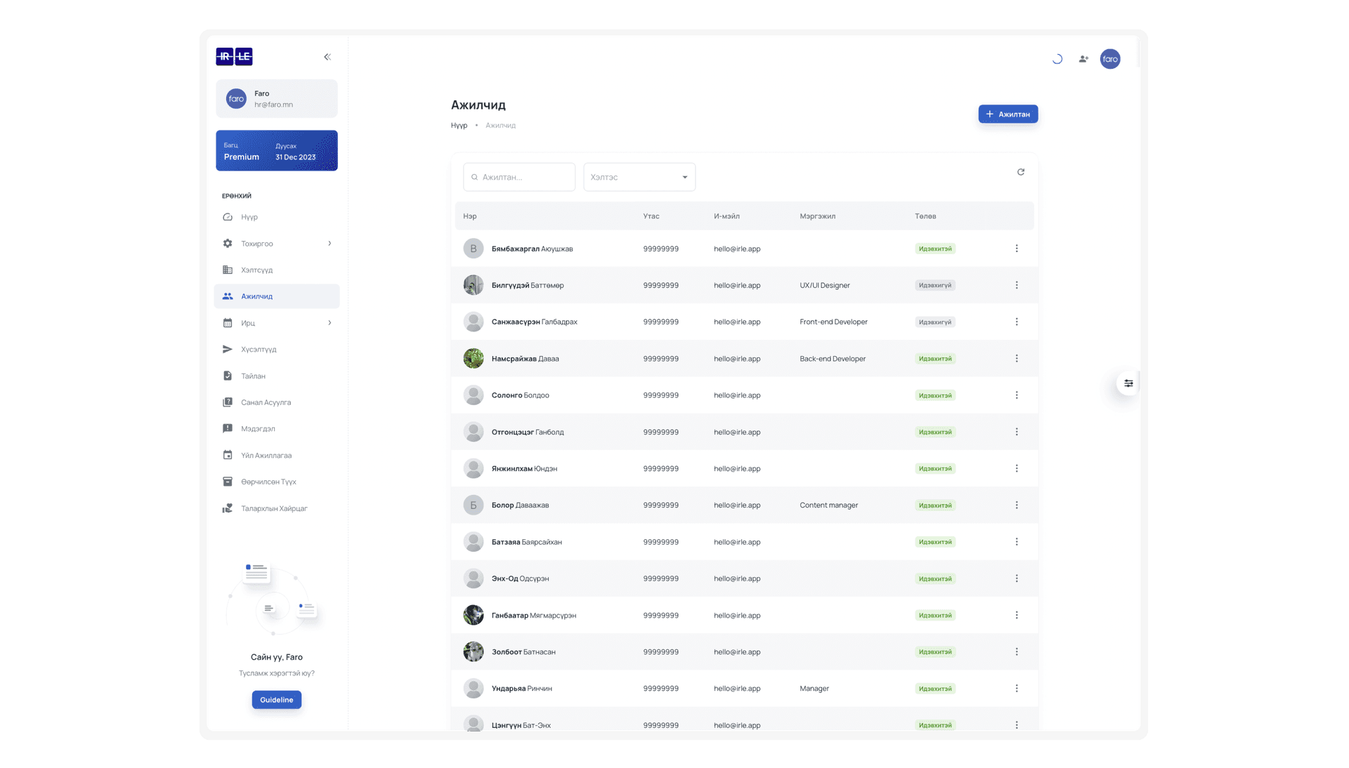The width and height of the screenshot is (1349, 768).
Task: Open the Тайлан reports icon
Action: coord(228,376)
